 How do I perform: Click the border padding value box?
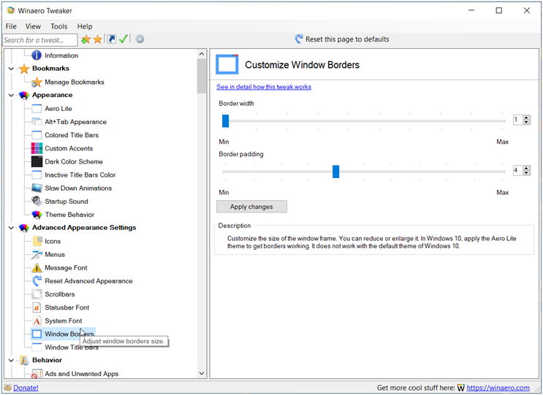coord(518,171)
